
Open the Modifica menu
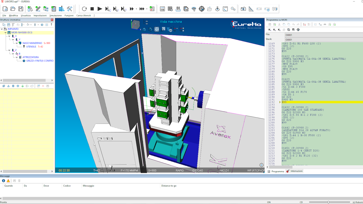tap(14, 16)
